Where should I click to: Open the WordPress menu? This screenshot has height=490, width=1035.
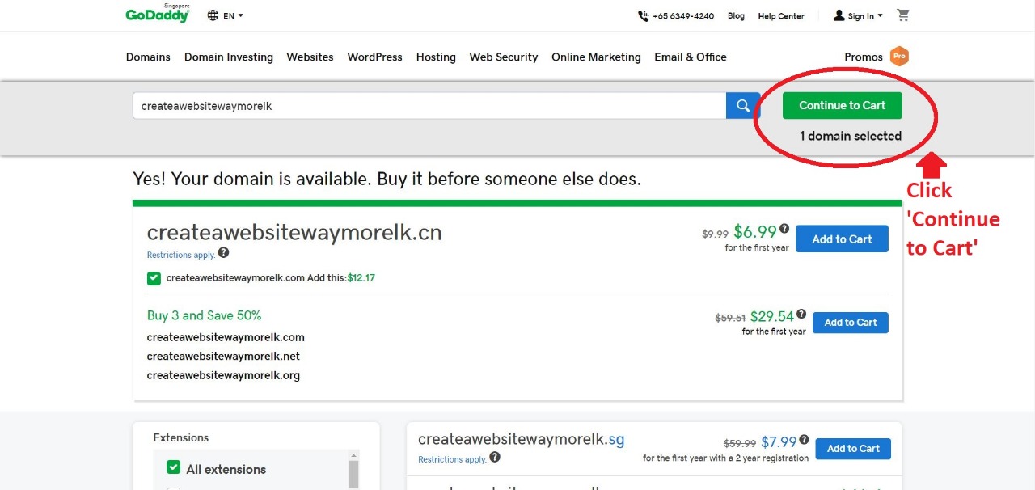point(374,57)
